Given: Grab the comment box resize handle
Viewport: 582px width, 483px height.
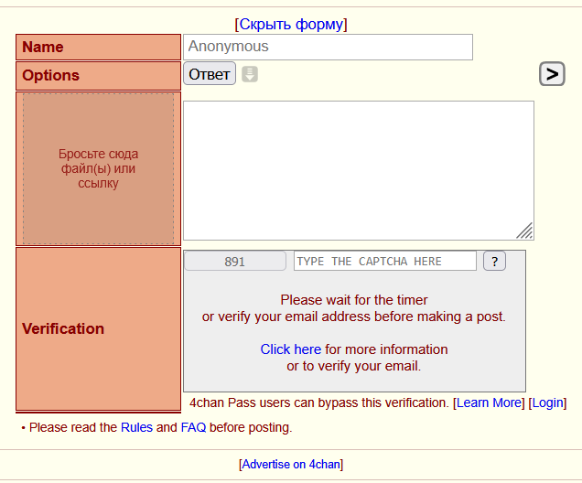Looking at the screenshot, I should tap(524, 231).
